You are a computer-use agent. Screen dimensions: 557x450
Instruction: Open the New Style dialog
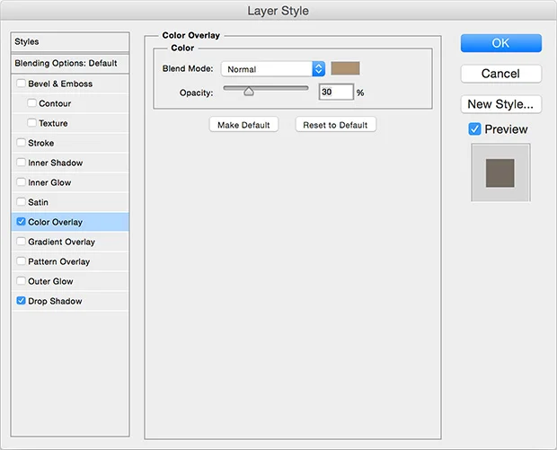point(501,104)
